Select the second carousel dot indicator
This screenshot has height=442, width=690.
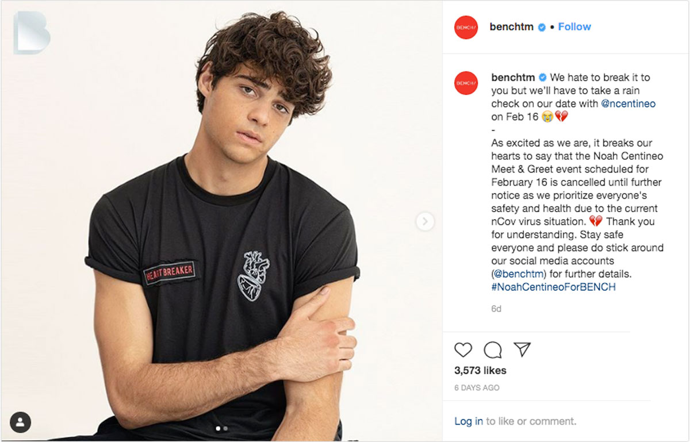click(225, 428)
